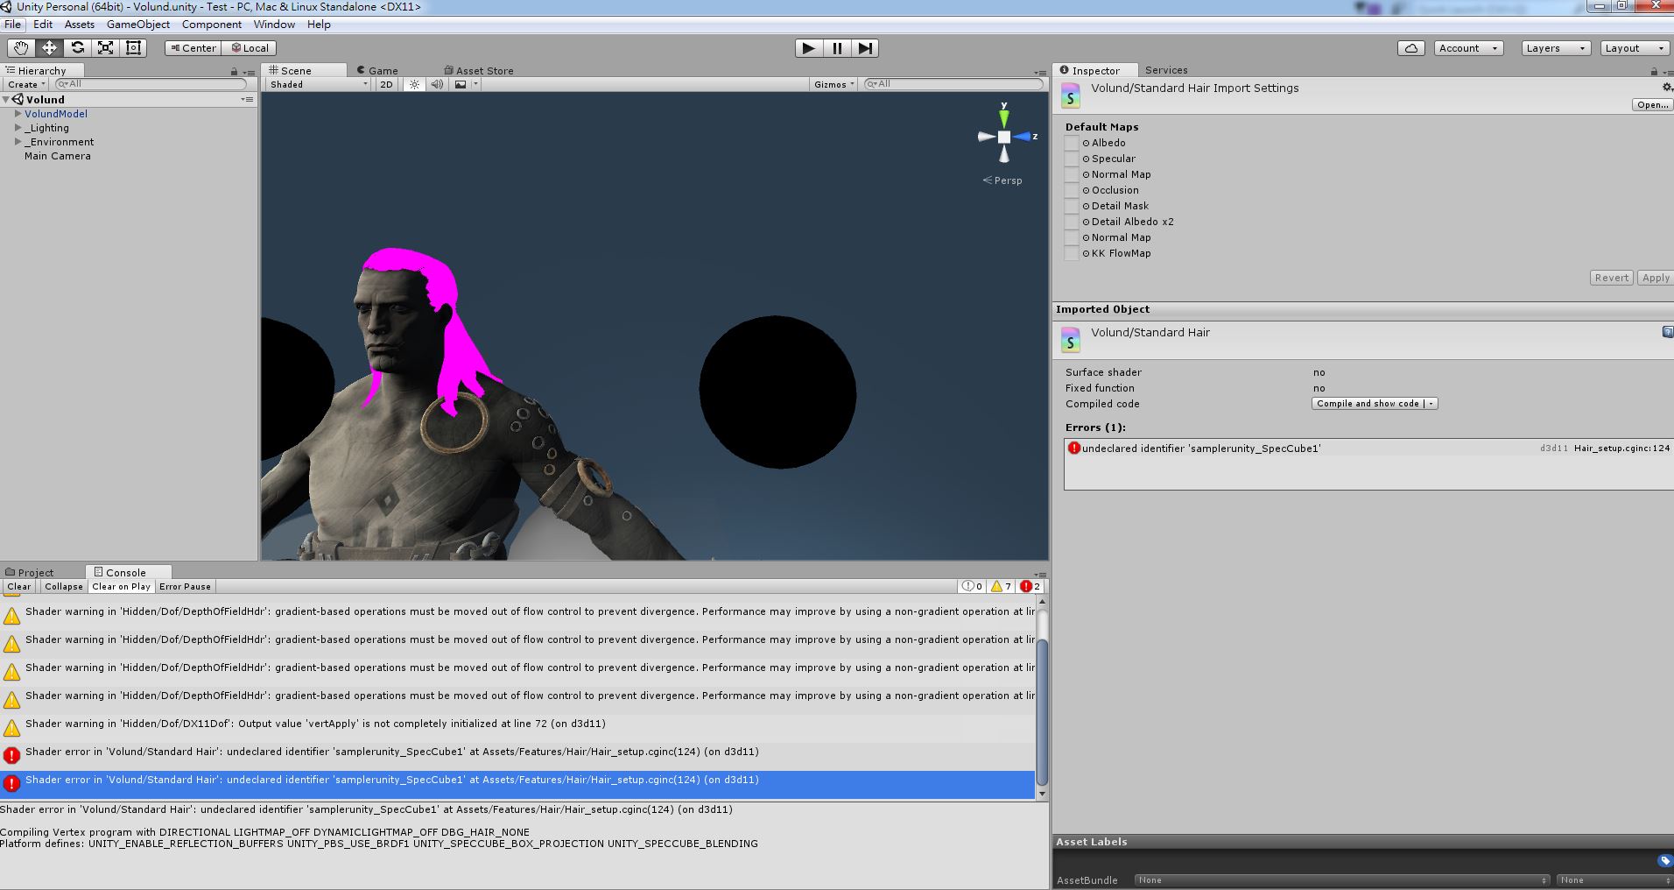Open the Component menu
The image size is (1674, 890).
coord(211,25)
